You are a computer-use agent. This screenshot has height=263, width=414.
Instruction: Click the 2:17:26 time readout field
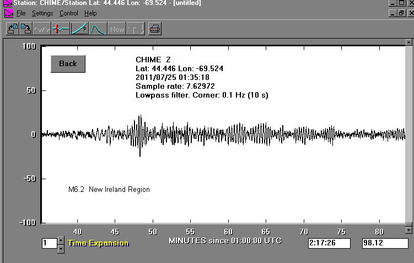329,243
